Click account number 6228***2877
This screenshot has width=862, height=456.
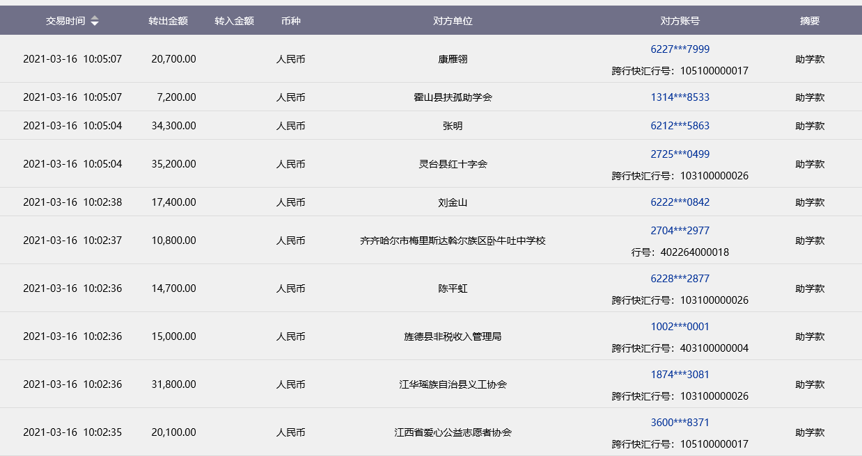point(680,279)
